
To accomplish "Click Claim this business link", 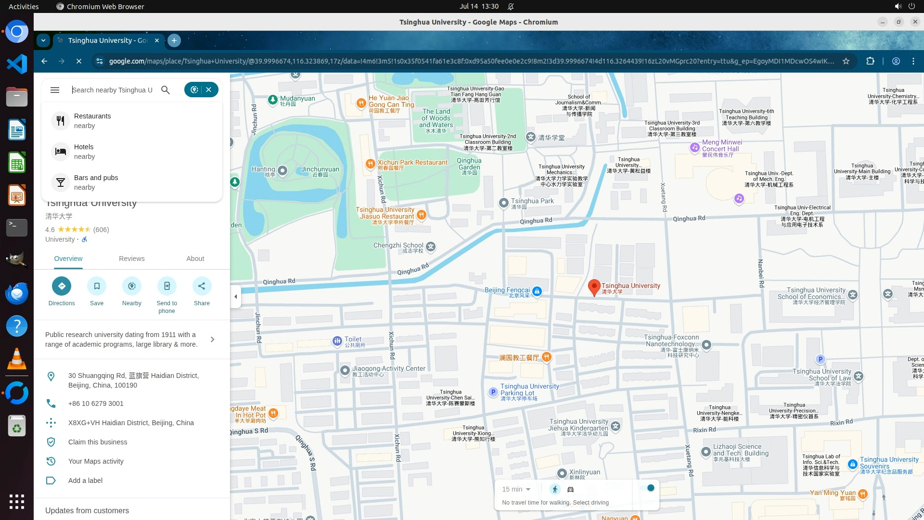I will 98,442.
